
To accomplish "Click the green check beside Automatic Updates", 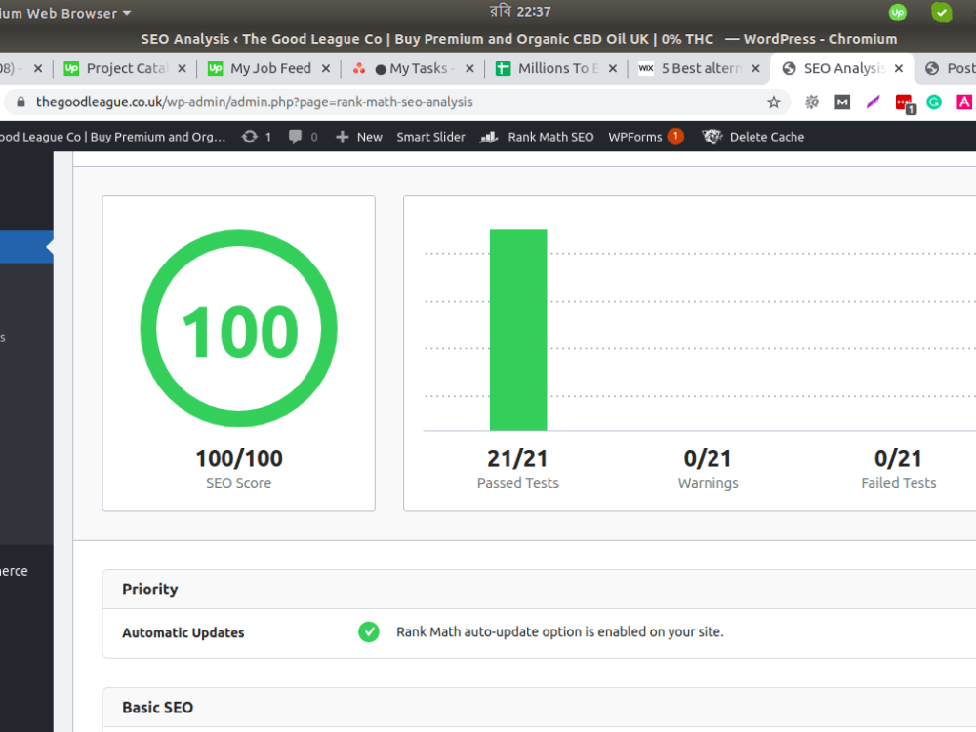I will pos(369,631).
